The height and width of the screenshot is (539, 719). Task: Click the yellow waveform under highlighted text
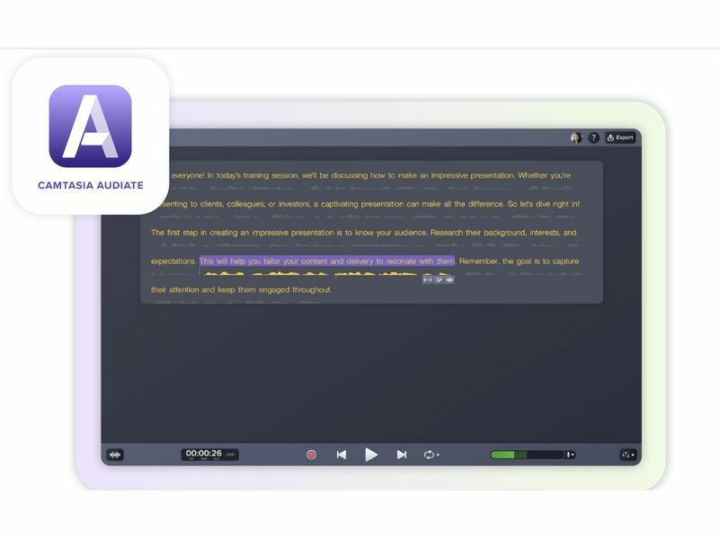pos(306,273)
